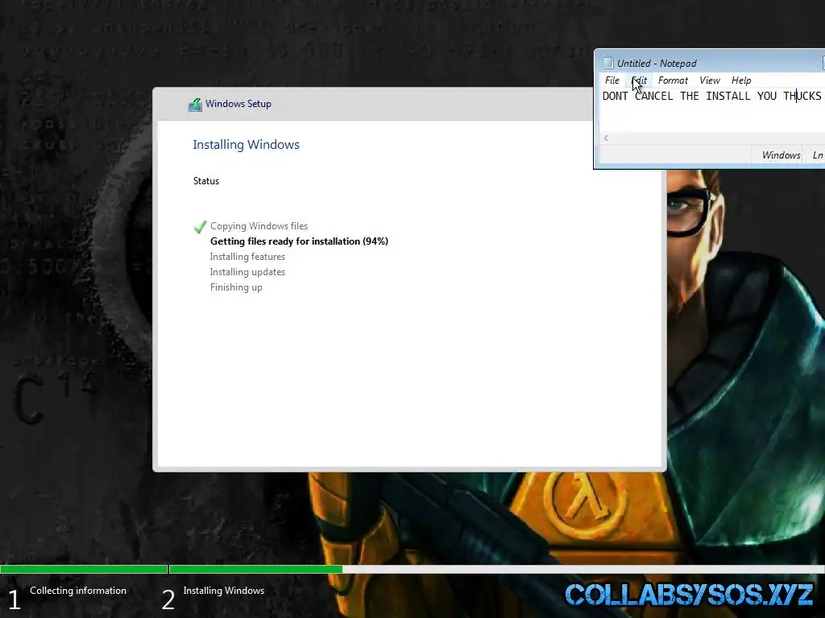The width and height of the screenshot is (825, 618).
Task: Click the text DONT CANCEL THE INSTALL in Notepad
Action: 676,96
